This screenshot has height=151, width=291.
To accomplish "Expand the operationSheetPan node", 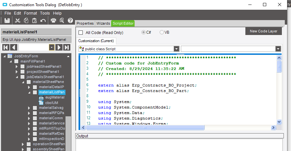I will [23, 144].
